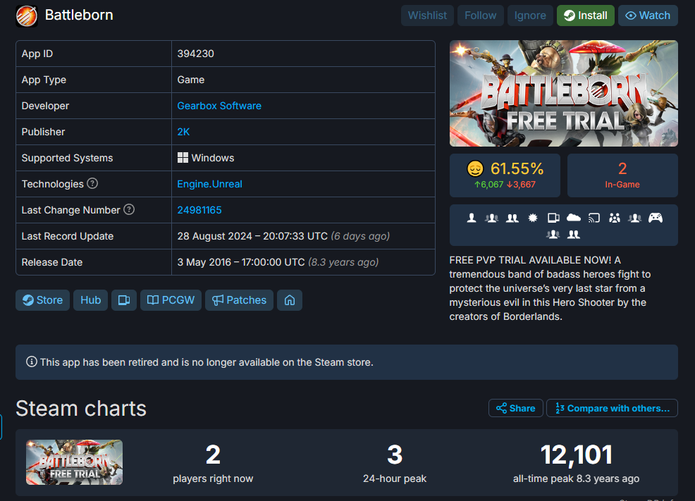Click the trading cards icon button beside Hub
695x501 pixels.
click(124, 300)
